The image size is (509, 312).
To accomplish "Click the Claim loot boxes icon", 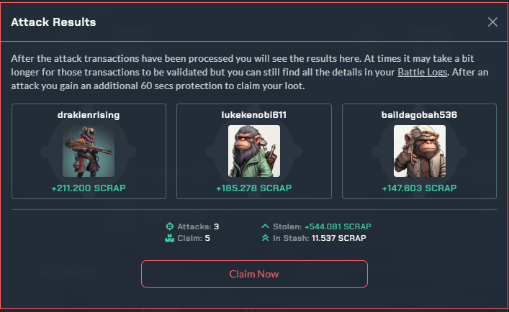I will pyautogui.click(x=169, y=238).
